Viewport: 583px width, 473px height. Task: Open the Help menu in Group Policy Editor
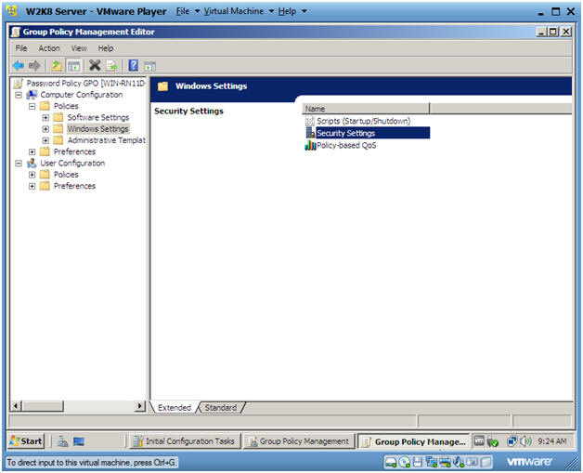point(106,48)
